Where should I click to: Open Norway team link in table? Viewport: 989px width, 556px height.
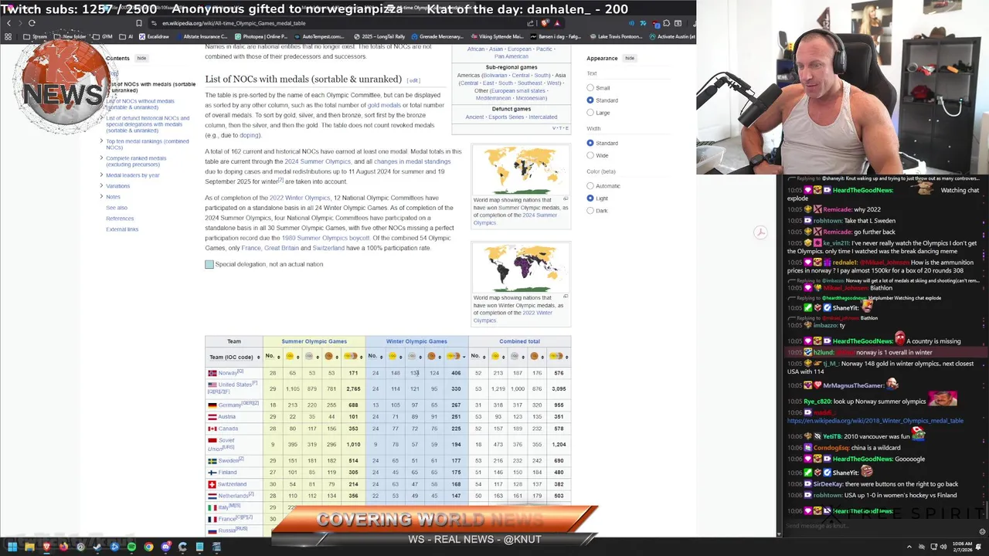pos(227,373)
